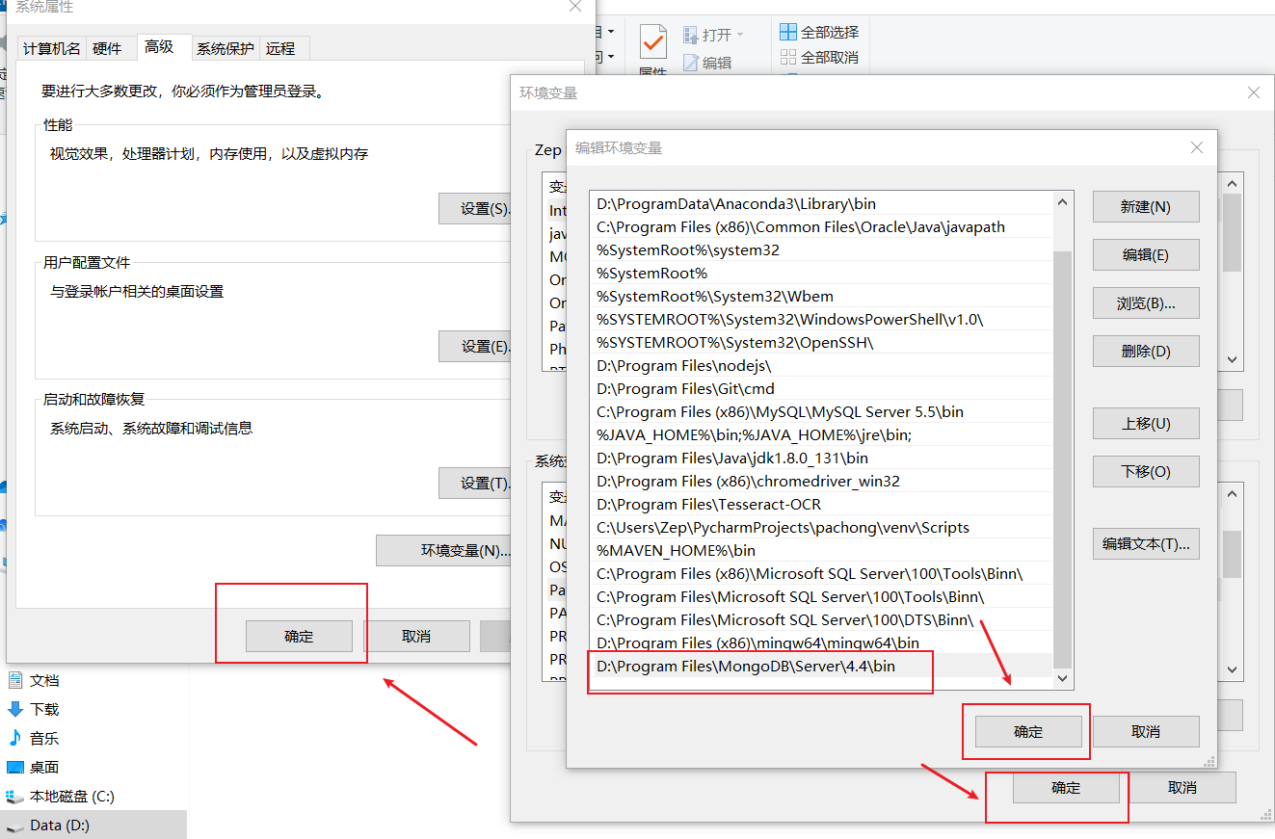The image size is (1275, 839).
Task: Open 下载 folder in Explorer sidebar
Action: click(x=34, y=709)
